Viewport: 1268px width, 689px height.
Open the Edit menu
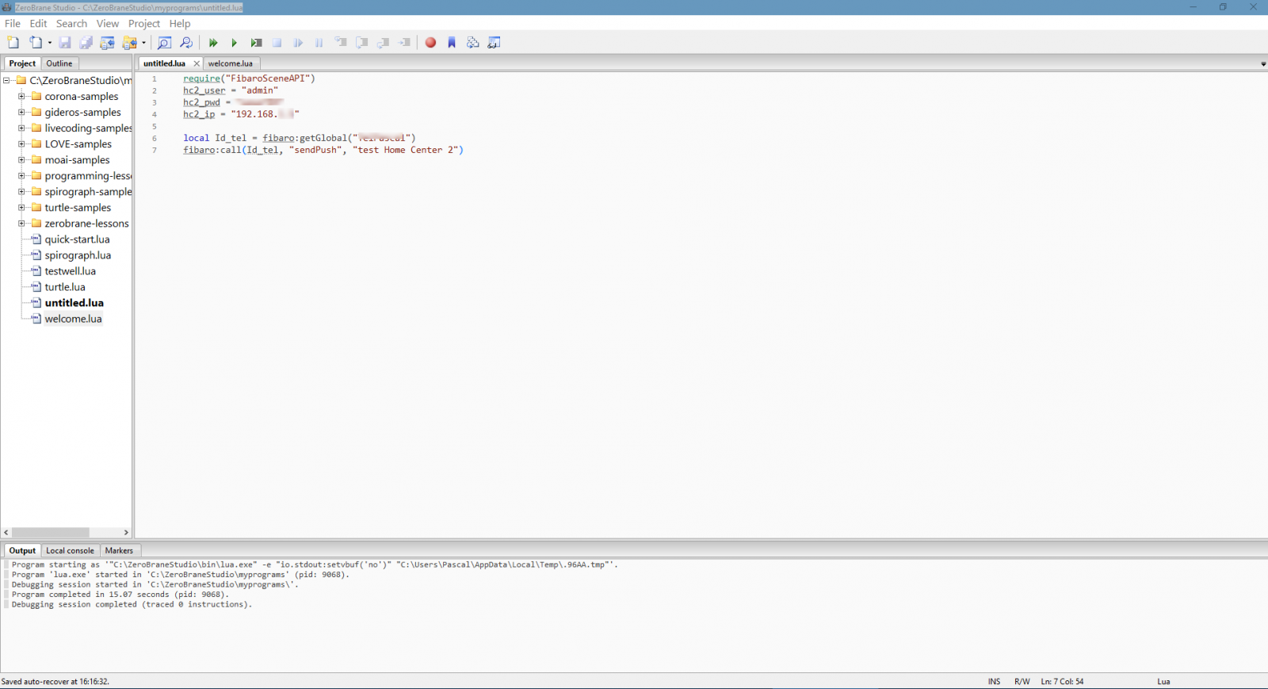click(38, 24)
